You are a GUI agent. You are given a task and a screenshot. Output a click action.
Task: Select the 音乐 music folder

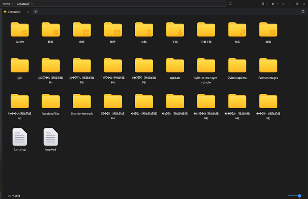pyautogui.click(x=237, y=30)
